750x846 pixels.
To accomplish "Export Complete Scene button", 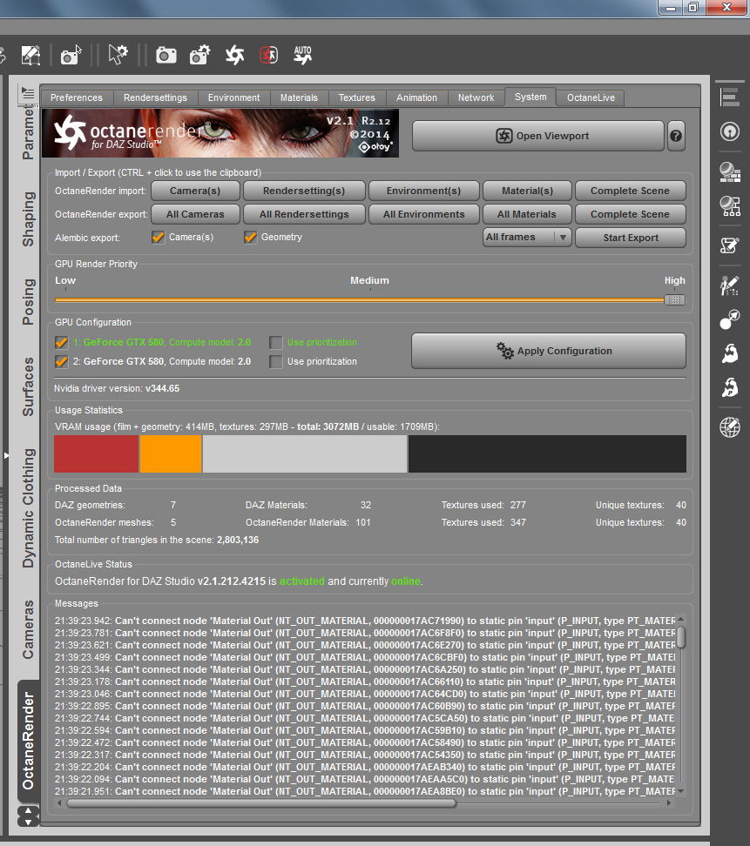I will click(x=631, y=214).
